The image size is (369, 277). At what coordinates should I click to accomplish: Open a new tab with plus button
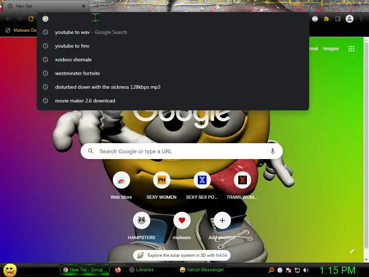point(97,6)
